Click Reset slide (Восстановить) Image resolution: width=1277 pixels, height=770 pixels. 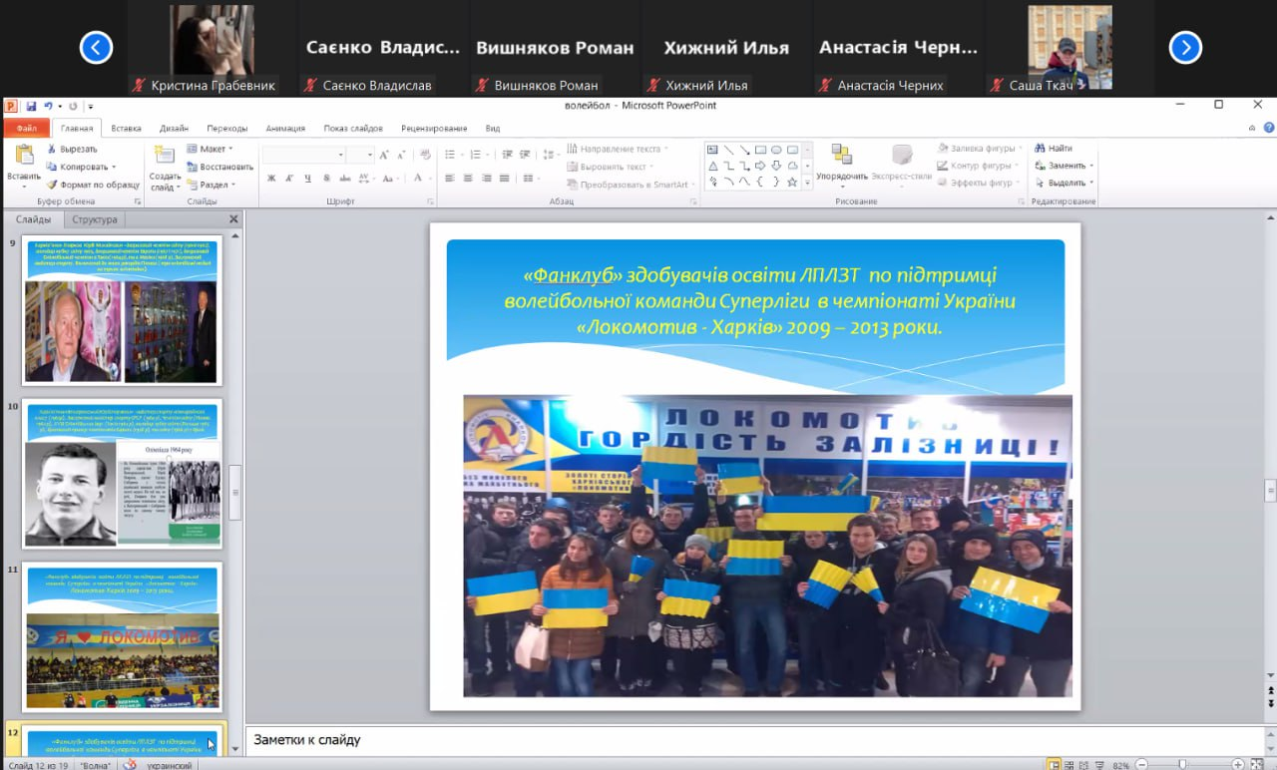[x=219, y=167]
